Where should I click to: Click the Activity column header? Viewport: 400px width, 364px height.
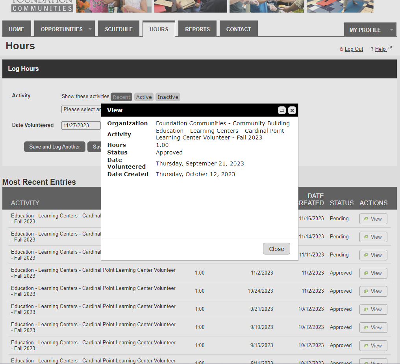[x=25, y=203]
